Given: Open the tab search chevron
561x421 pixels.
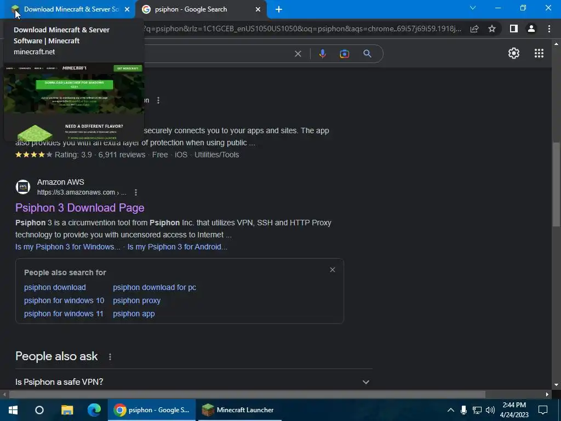Looking at the screenshot, I should [473, 8].
